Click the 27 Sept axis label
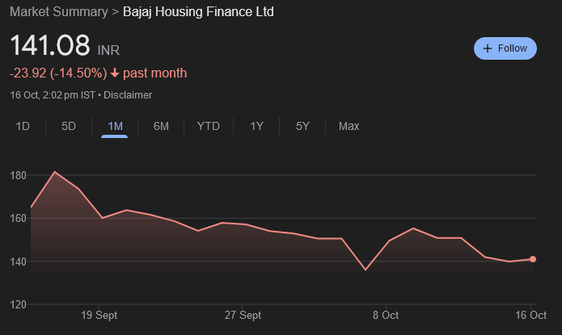Image resolution: width=562 pixels, height=335 pixels. 243,316
